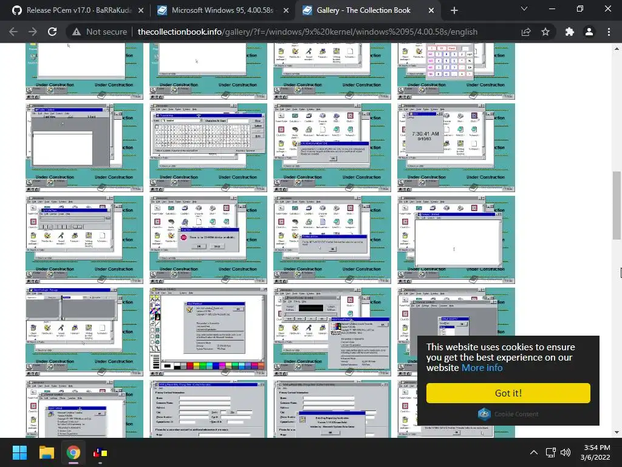
Task: Open the tab search chevron dropdown
Action: click(524, 9)
